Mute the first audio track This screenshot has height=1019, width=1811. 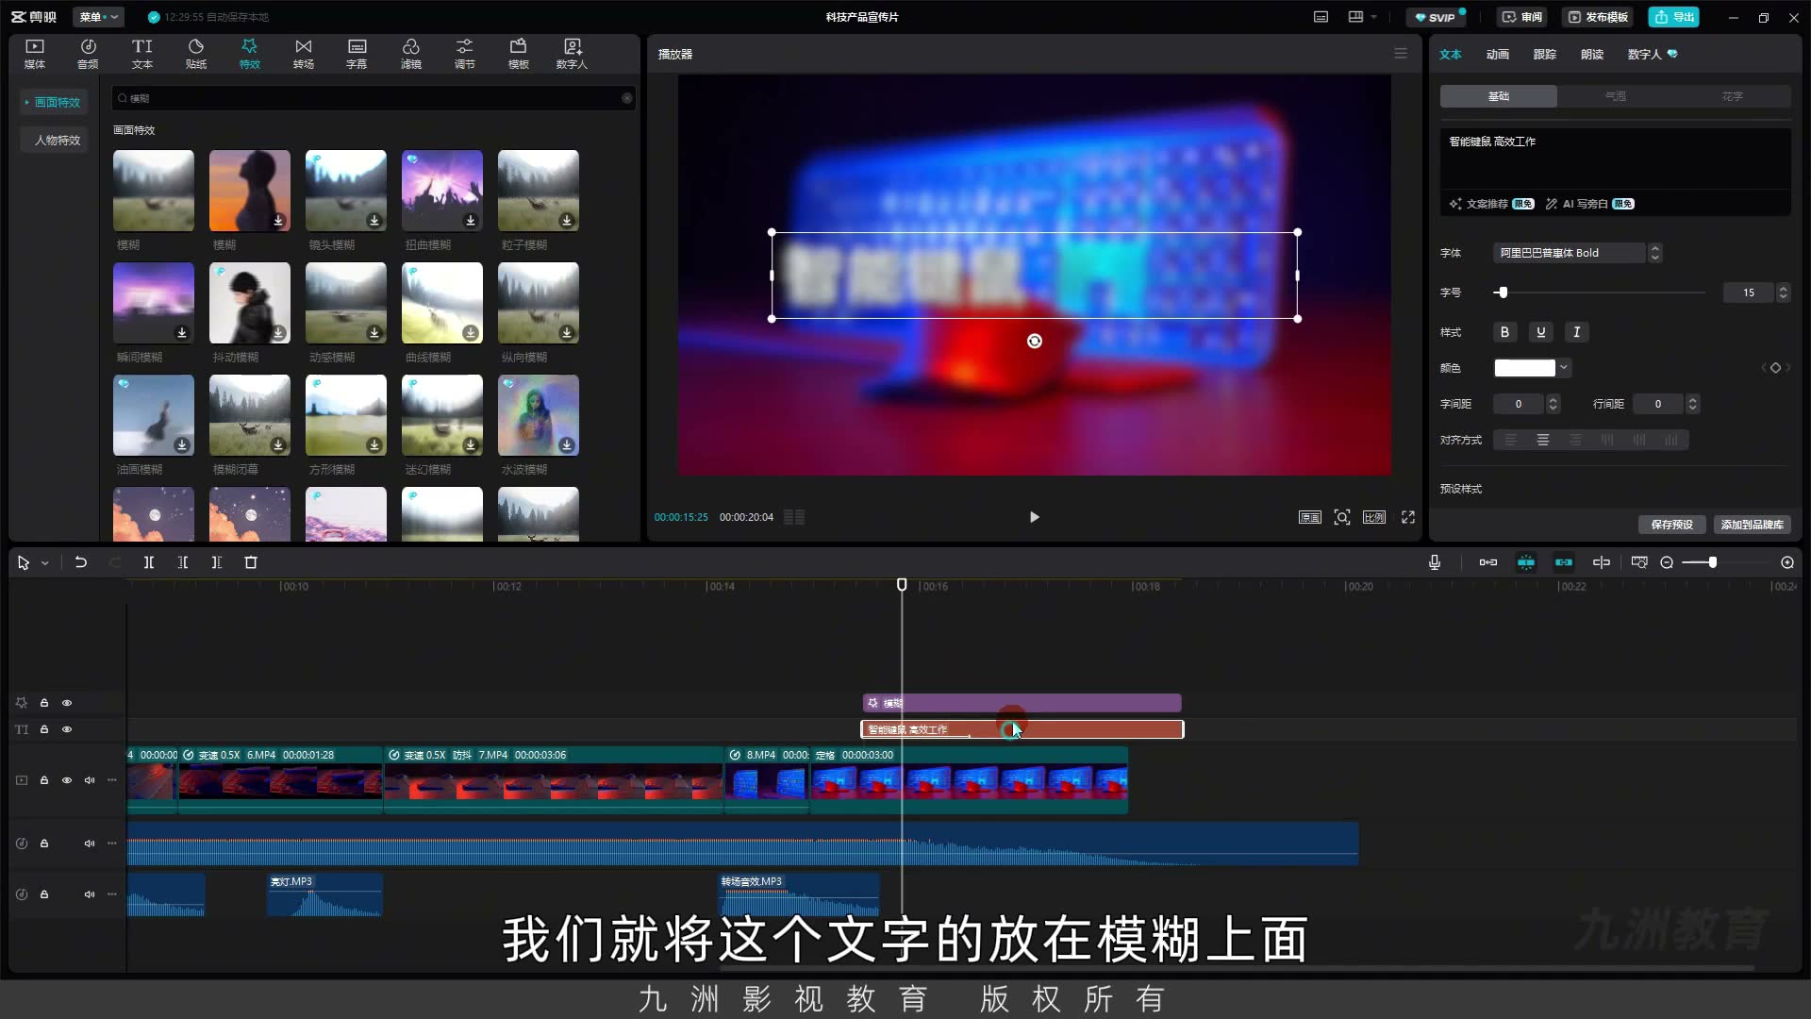[90, 844]
